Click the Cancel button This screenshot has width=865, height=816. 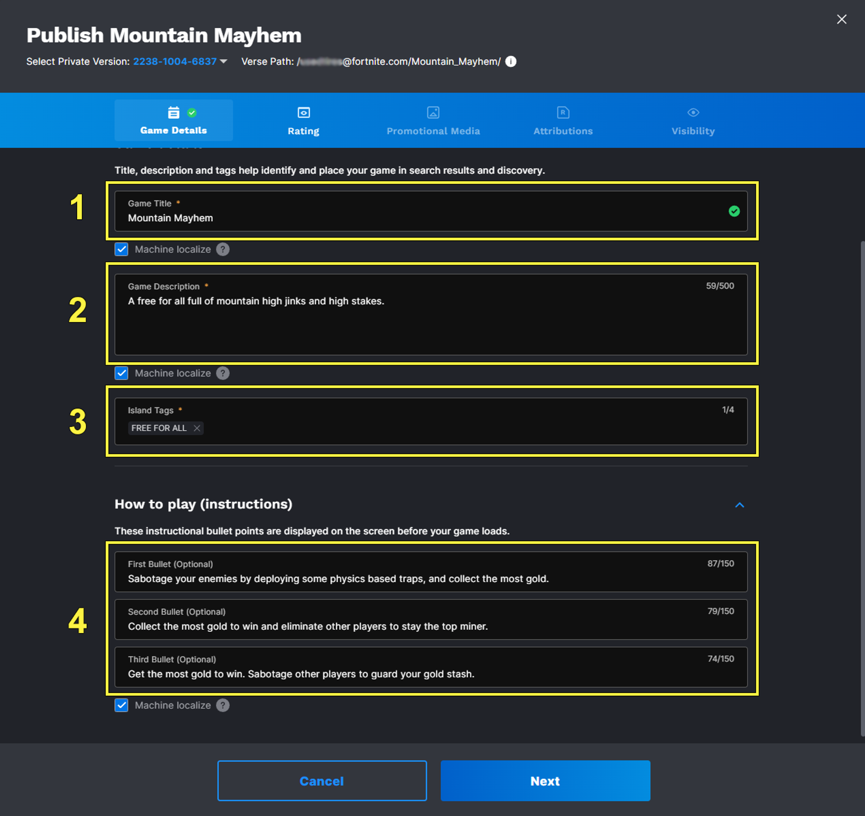pyautogui.click(x=322, y=781)
